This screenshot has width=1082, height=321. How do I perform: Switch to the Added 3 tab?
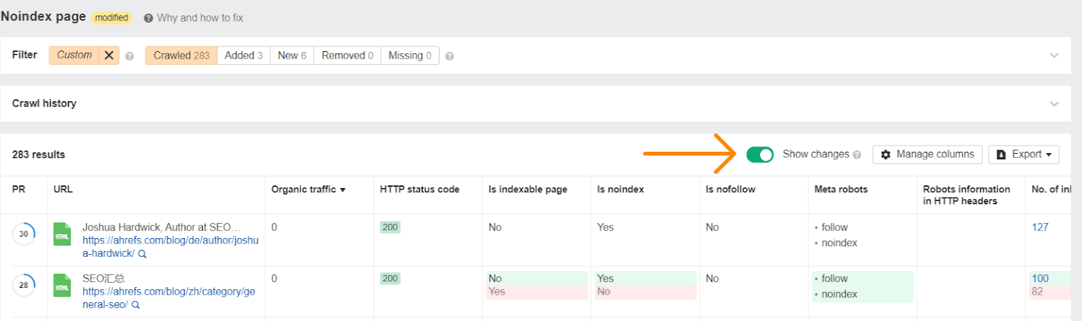(x=243, y=55)
